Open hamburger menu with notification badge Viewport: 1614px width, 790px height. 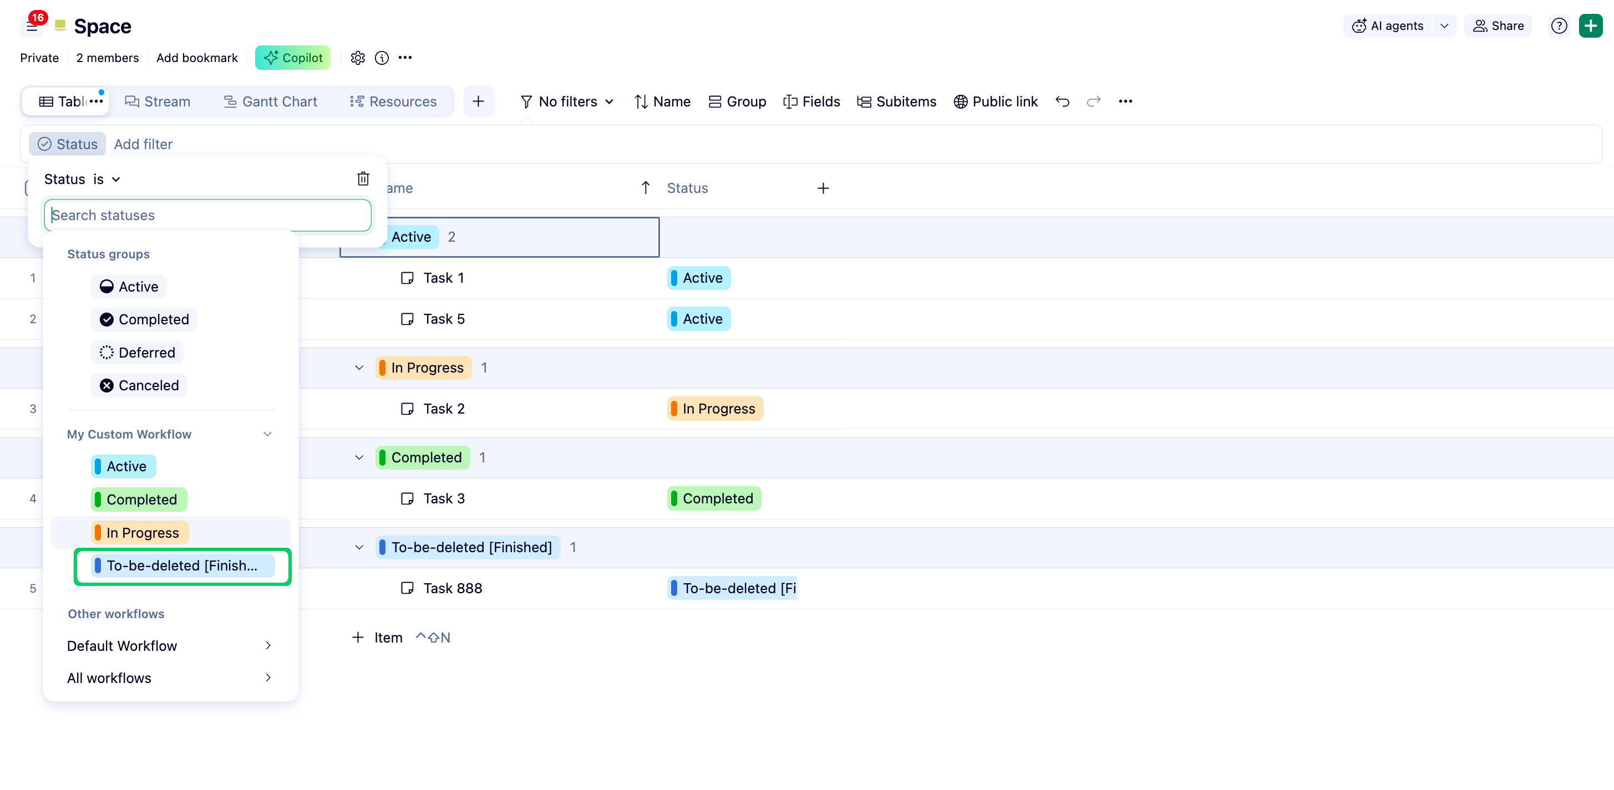pyautogui.click(x=32, y=26)
